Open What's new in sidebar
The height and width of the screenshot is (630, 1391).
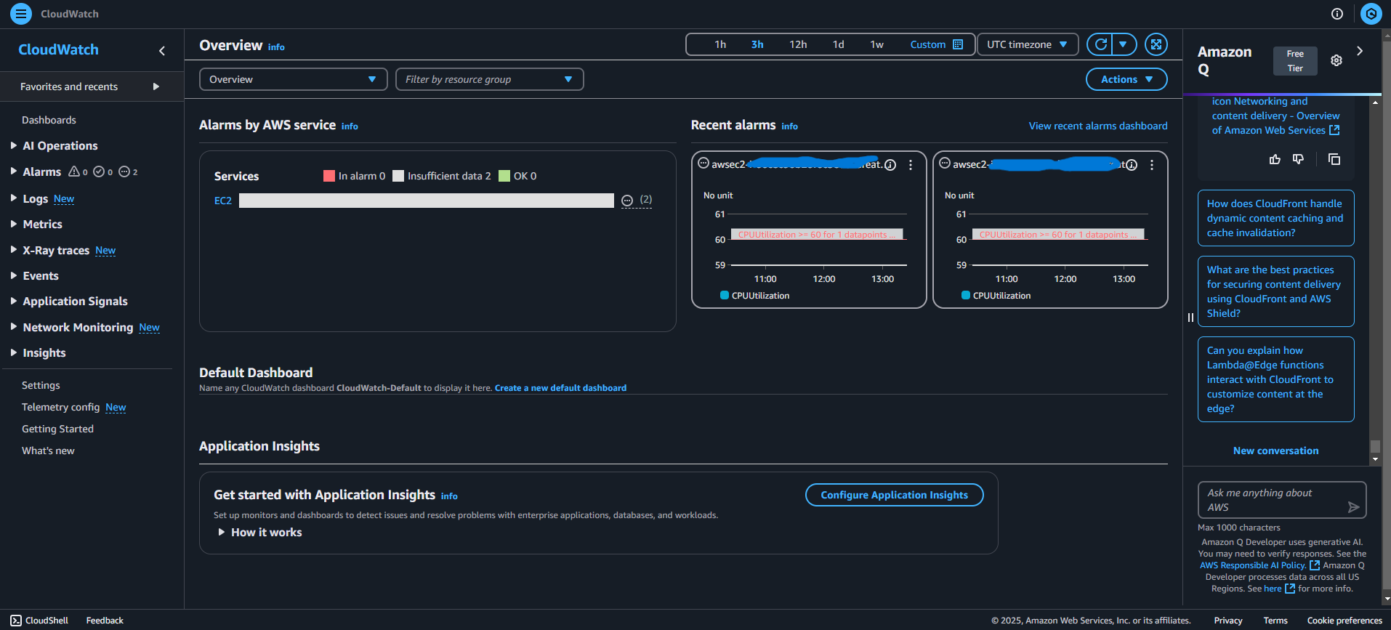pos(48,451)
